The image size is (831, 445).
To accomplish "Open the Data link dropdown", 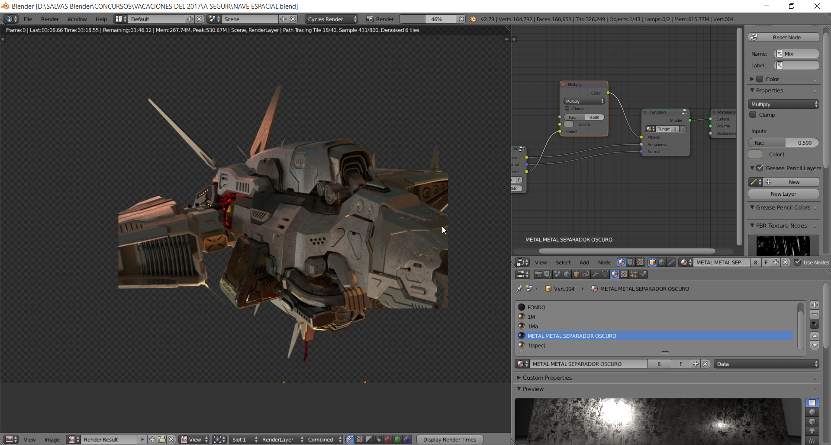I will [767, 364].
